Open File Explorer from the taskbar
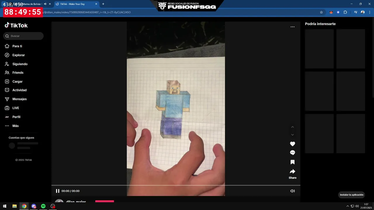The width and height of the screenshot is (374, 210). [x=14, y=206]
